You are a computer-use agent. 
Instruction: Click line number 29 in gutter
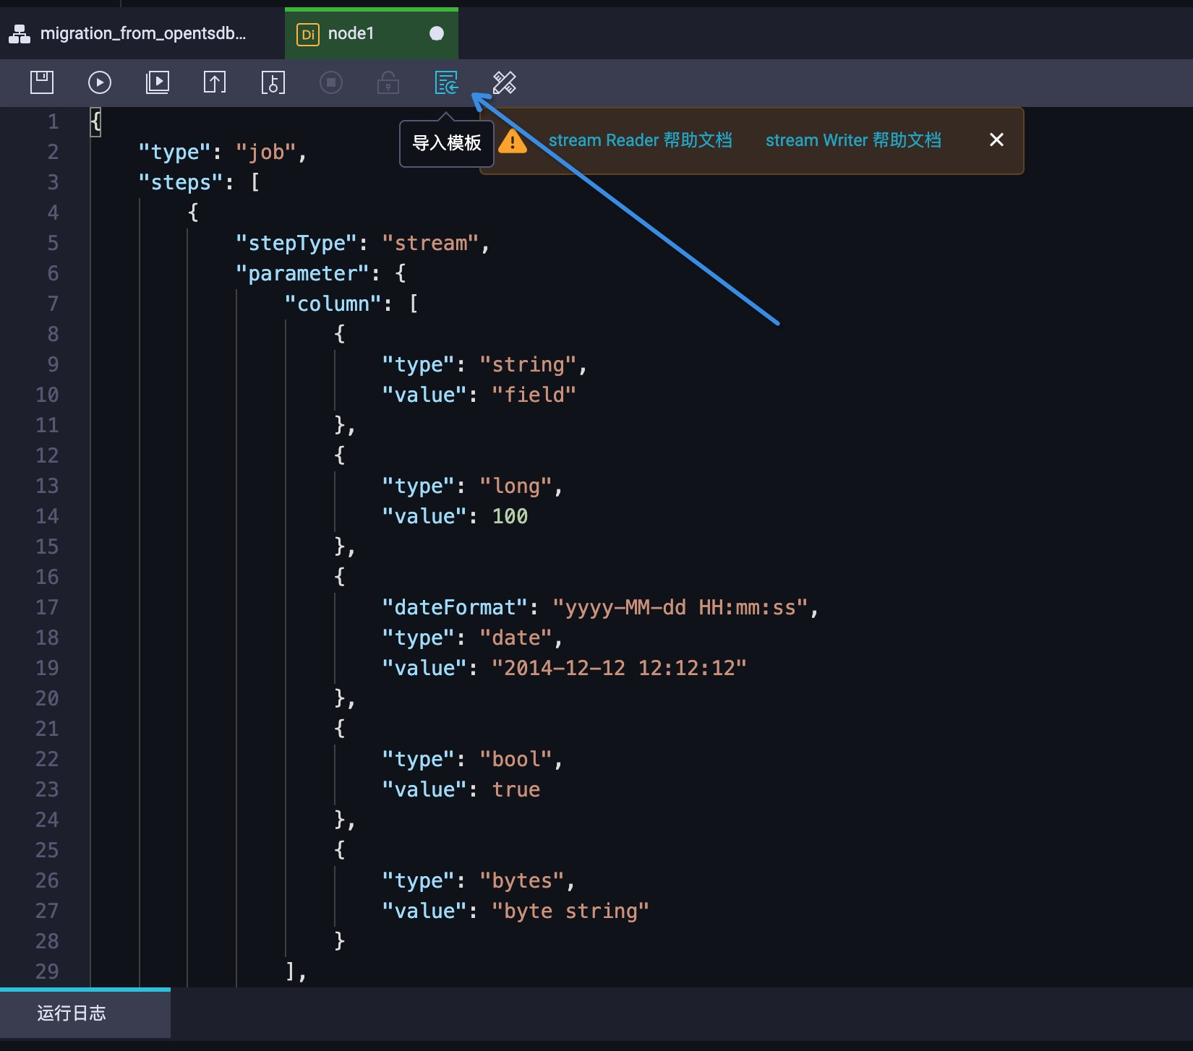(47, 971)
